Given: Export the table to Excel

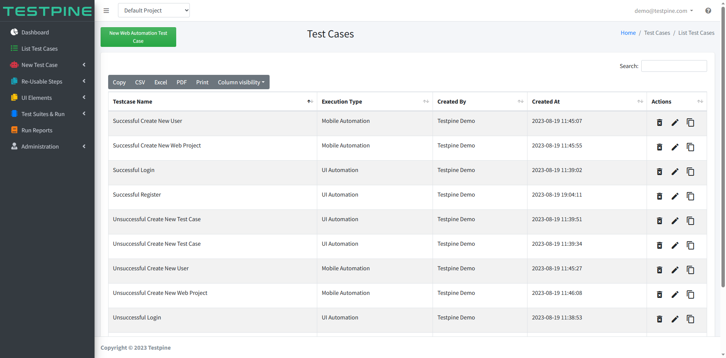Looking at the screenshot, I should 161,82.
